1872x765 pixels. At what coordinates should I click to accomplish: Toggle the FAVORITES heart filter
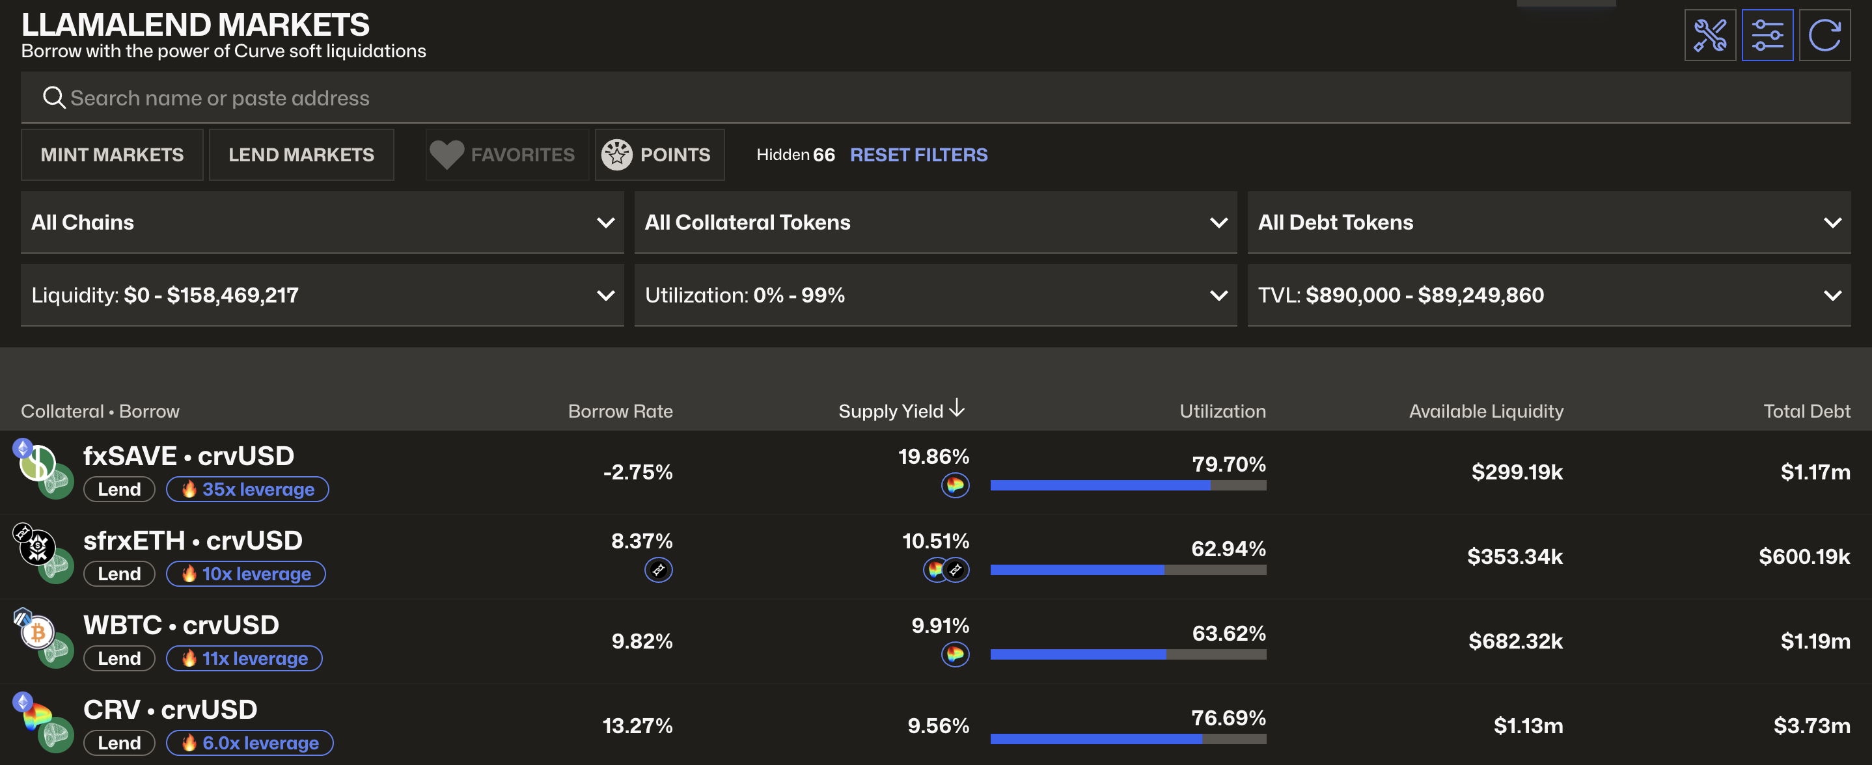pyautogui.click(x=447, y=154)
